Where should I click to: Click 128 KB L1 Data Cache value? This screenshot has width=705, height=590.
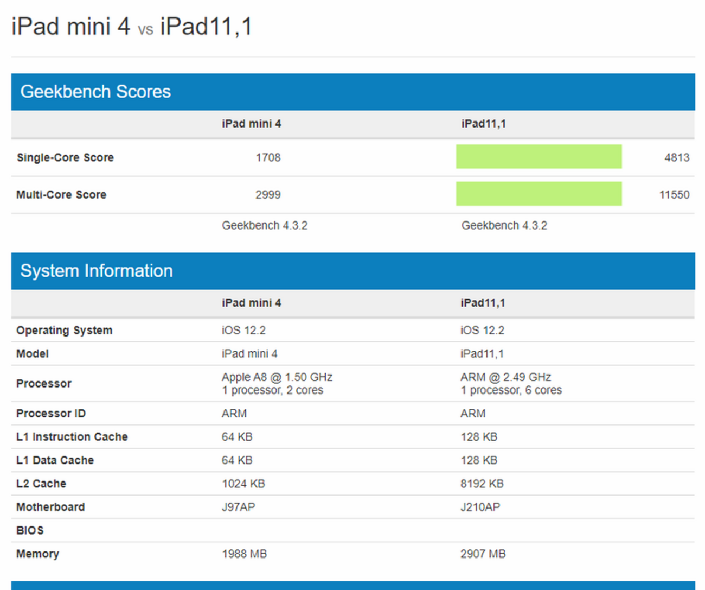479,460
